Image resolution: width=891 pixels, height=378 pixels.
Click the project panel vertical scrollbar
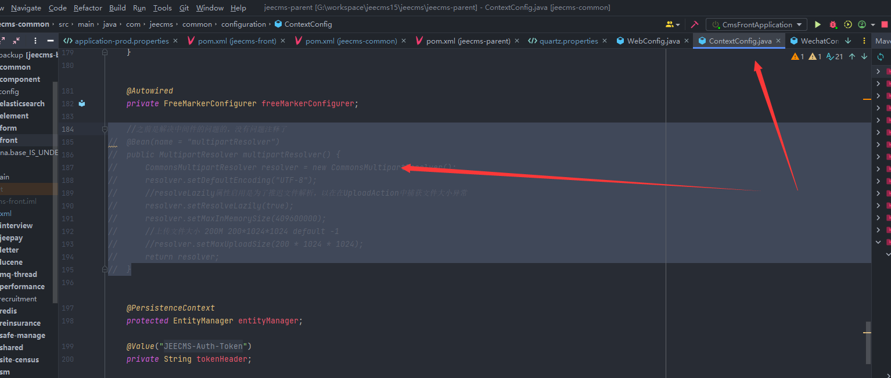(55, 192)
